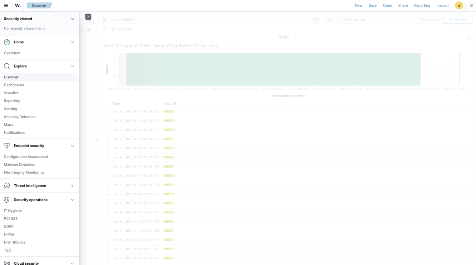Click the rule.id:100001 search query field
Screen dimensions: 476x265
(206, 20)
